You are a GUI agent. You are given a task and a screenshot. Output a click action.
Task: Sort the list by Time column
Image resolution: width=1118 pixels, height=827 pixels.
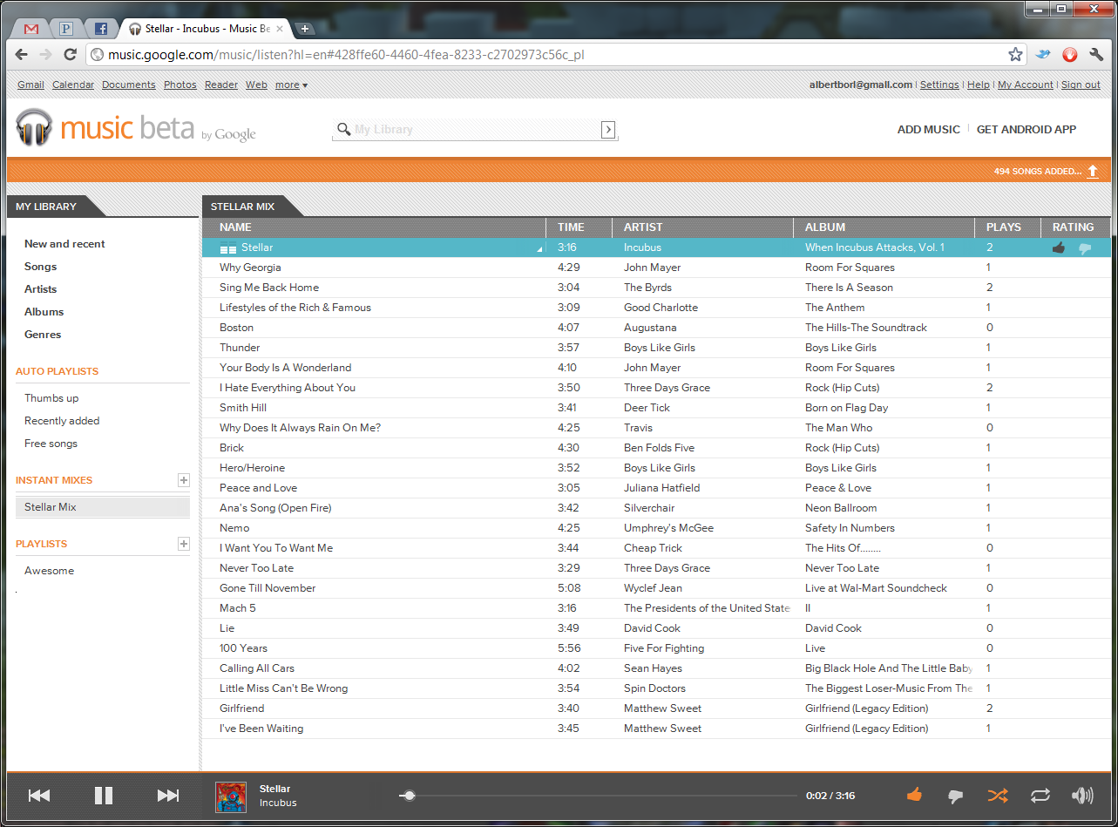579,227
